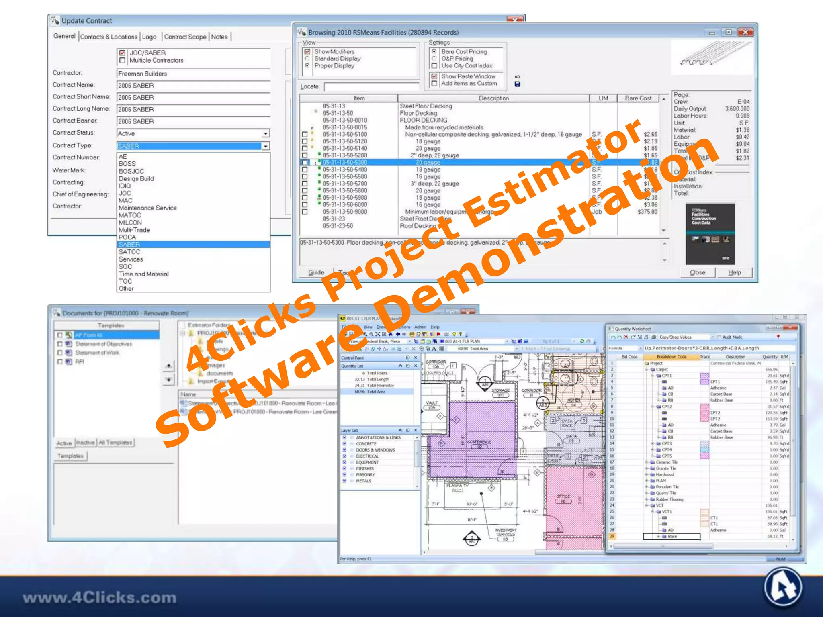Select Standard Display radio button
This screenshot has width=823, height=617.
click(x=307, y=59)
